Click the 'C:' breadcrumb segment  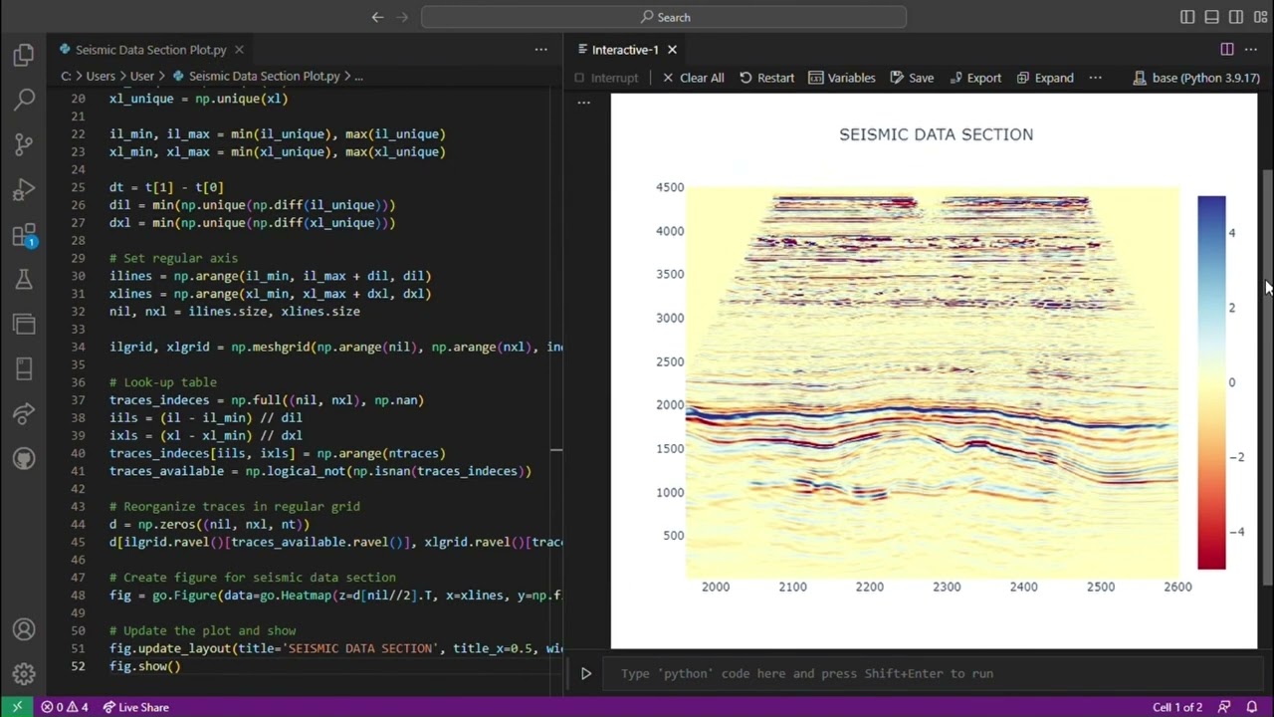pos(66,76)
